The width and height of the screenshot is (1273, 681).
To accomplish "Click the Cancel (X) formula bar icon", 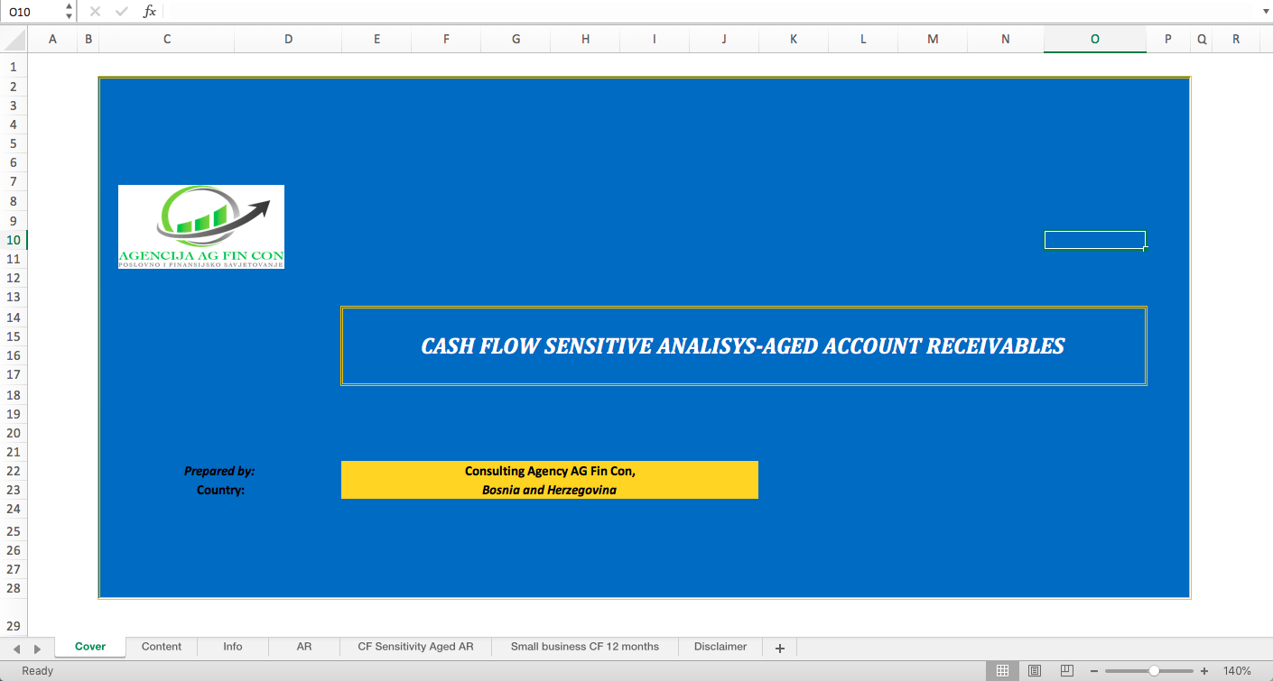I will tap(95, 12).
